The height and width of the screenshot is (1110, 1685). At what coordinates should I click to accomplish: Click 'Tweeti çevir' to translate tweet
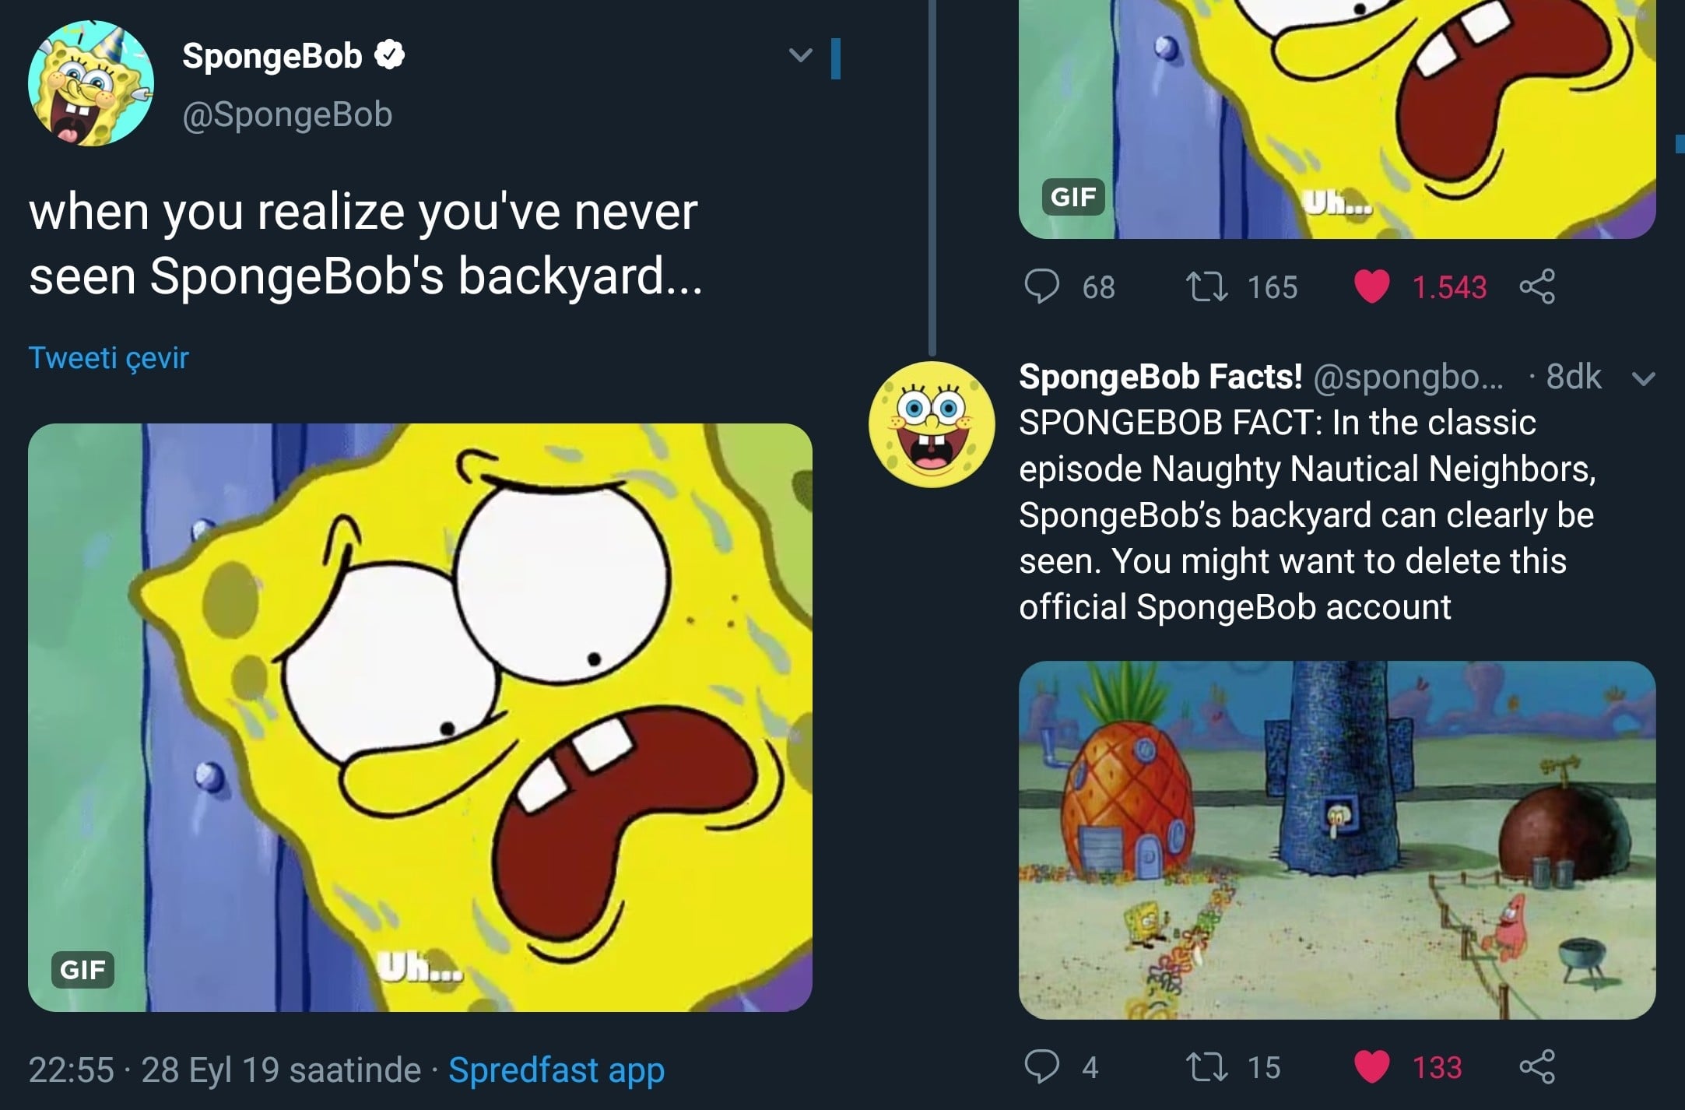point(109,358)
